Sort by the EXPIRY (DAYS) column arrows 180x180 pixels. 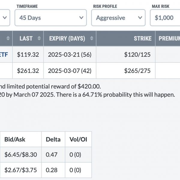pyautogui.click(x=91, y=38)
